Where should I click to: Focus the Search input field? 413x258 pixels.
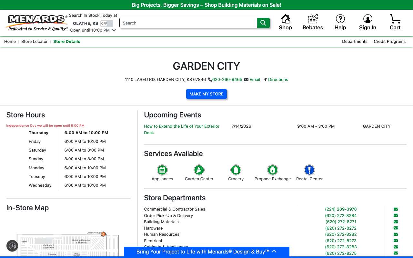pos(188,23)
